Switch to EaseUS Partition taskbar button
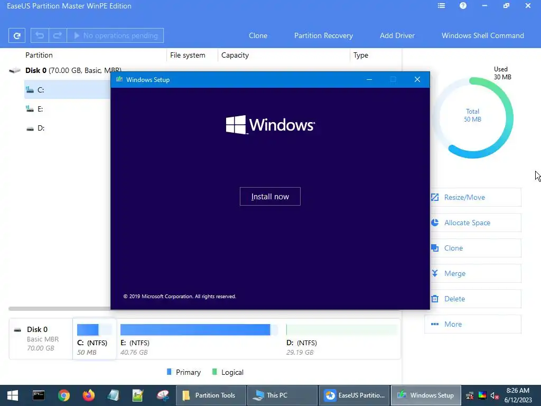541x406 pixels. (354, 395)
